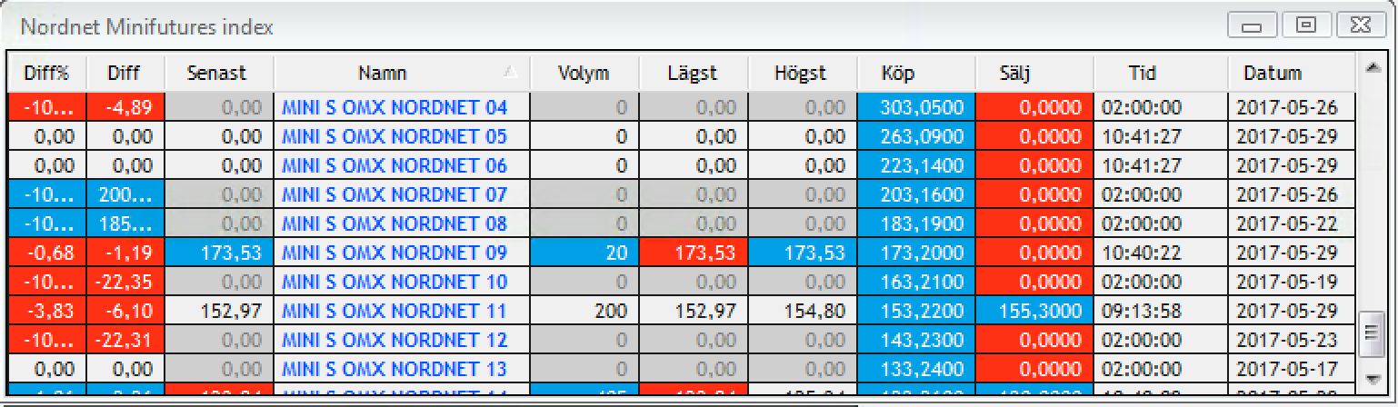Open MINI S OMX NORDNET 09
Viewport: 1398px width, 407px height.
394,253
